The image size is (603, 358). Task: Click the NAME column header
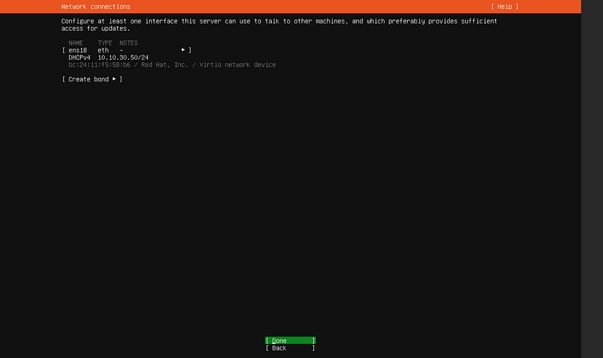coord(76,43)
